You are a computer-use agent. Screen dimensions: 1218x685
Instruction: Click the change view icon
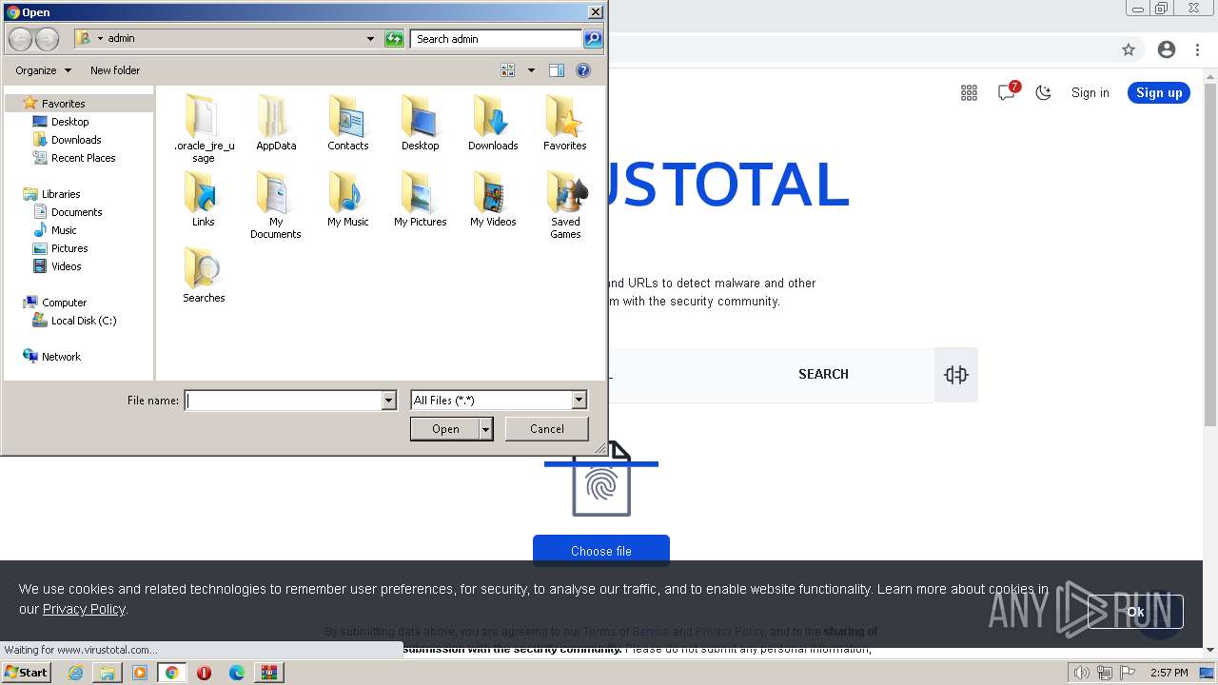click(x=508, y=70)
